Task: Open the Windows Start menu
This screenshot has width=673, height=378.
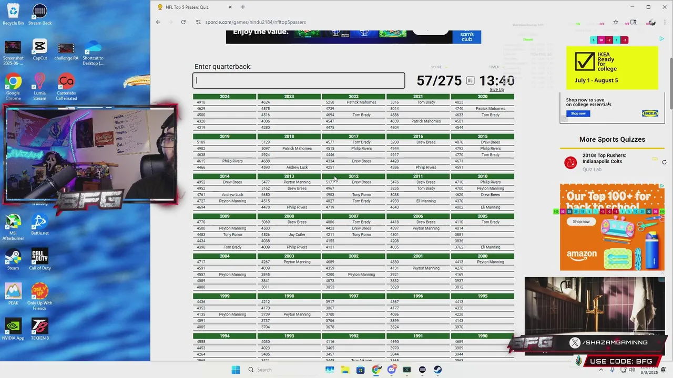Action: [235, 370]
